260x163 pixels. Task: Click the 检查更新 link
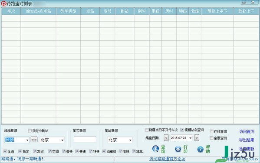tap(247, 149)
